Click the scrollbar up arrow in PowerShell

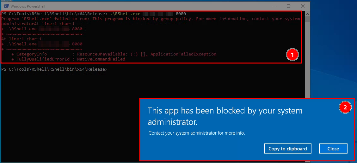[307, 14]
